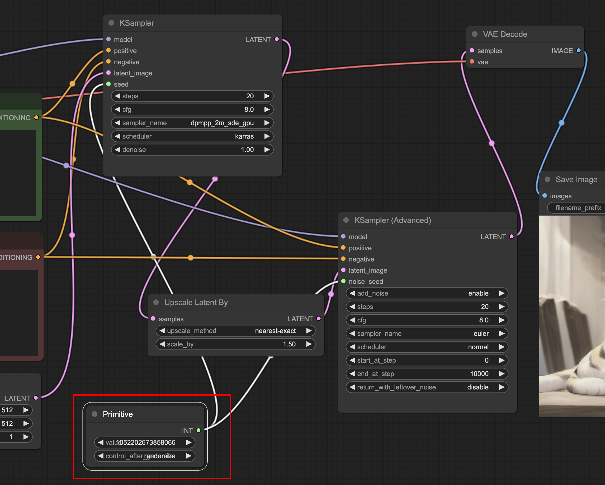Click the KSampler (Advanced) title dot
Viewport: 605px width, 485px height.
346,220
